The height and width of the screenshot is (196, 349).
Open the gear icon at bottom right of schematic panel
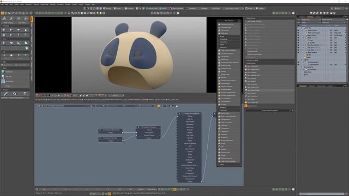click(x=293, y=189)
